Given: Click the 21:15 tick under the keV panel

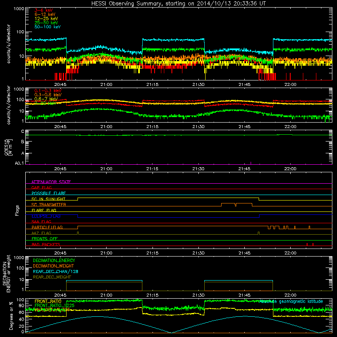Looking at the screenshot, I should click(x=152, y=85).
